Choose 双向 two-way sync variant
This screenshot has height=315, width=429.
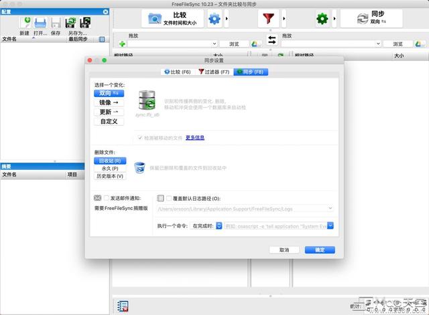[x=109, y=94]
